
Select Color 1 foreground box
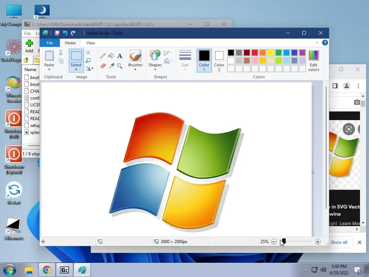point(204,61)
